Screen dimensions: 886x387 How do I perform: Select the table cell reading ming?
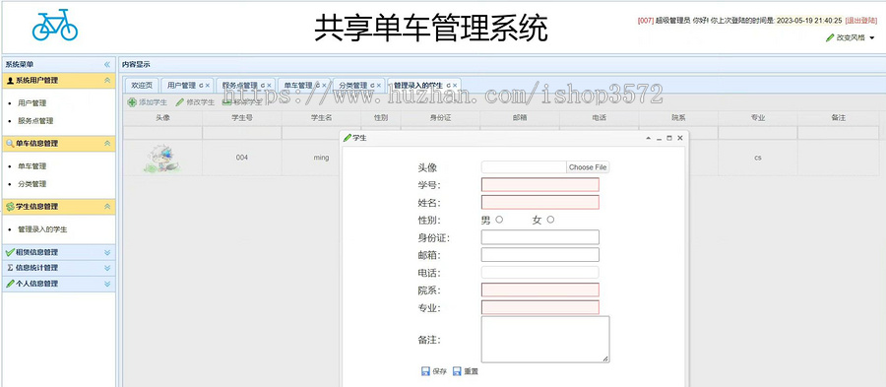[321, 158]
